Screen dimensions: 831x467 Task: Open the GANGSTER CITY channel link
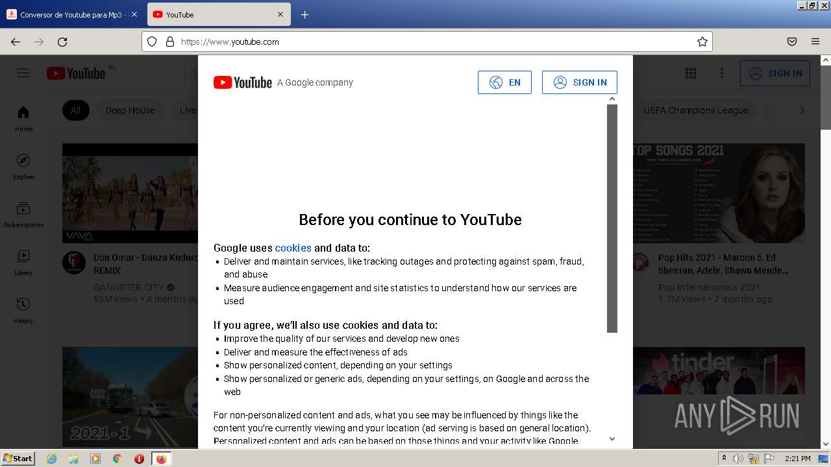(x=129, y=287)
